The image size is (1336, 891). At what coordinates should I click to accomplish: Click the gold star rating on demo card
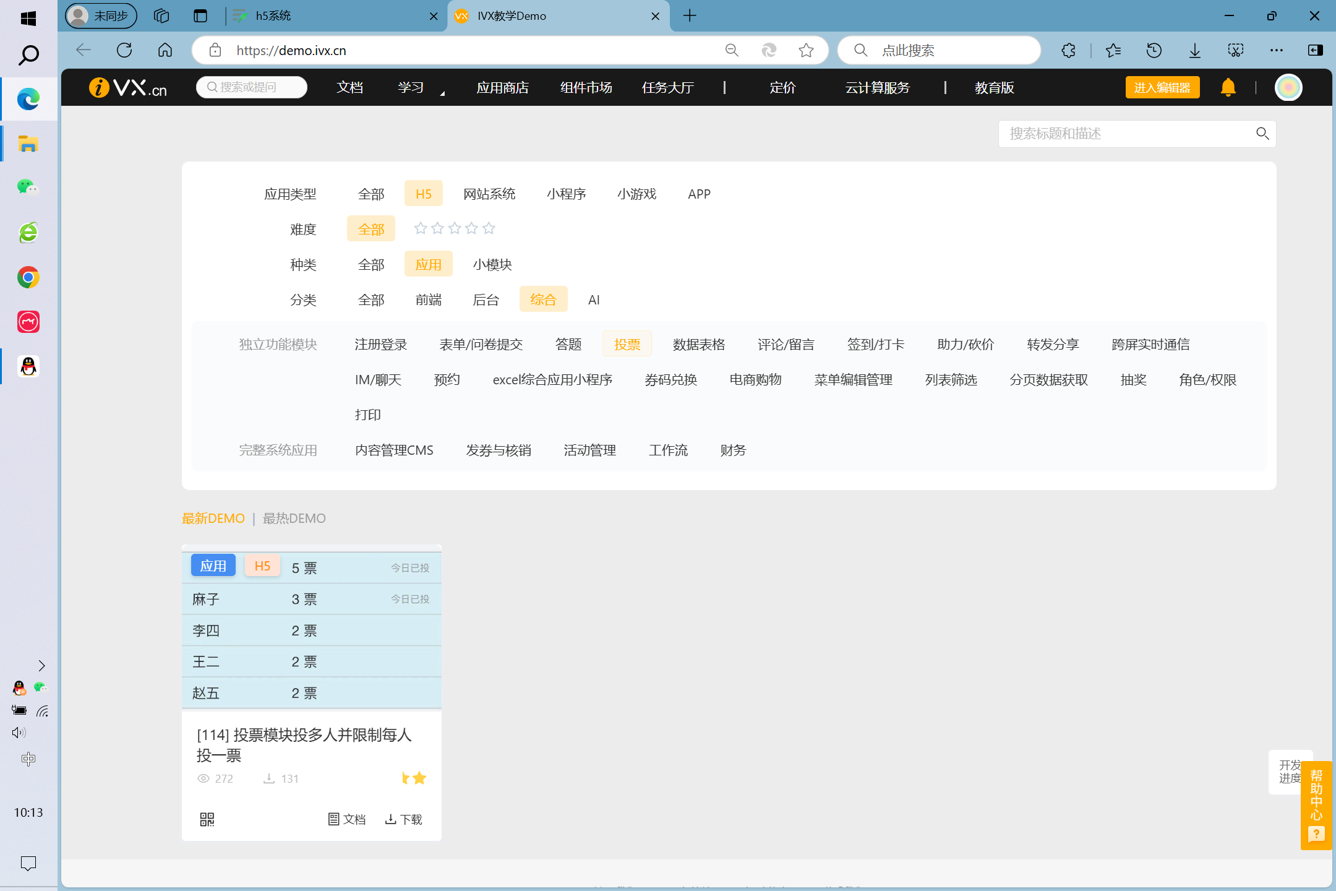414,778
